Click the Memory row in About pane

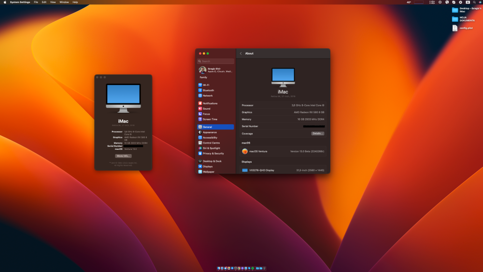283,119
